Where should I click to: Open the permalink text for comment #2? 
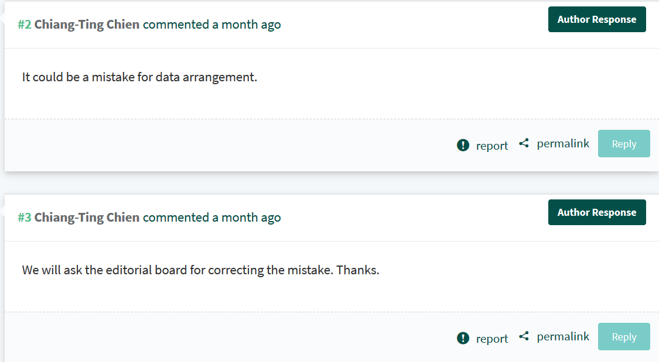(562, 143)
